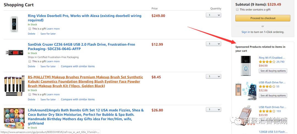Click Sign in to enable 1-Click ordering
Image resolution: width=297 pixels, height=134 pixels.
pyautogui.click(x=246, y=32)
